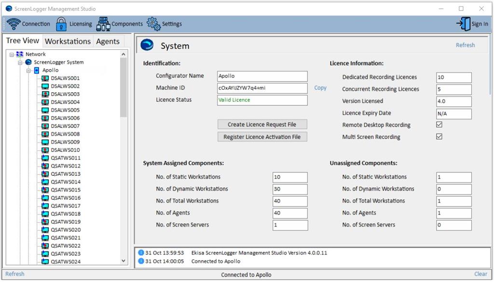Switch to the Workstations tab
The image size is (494, 282).
coord(68,41)
